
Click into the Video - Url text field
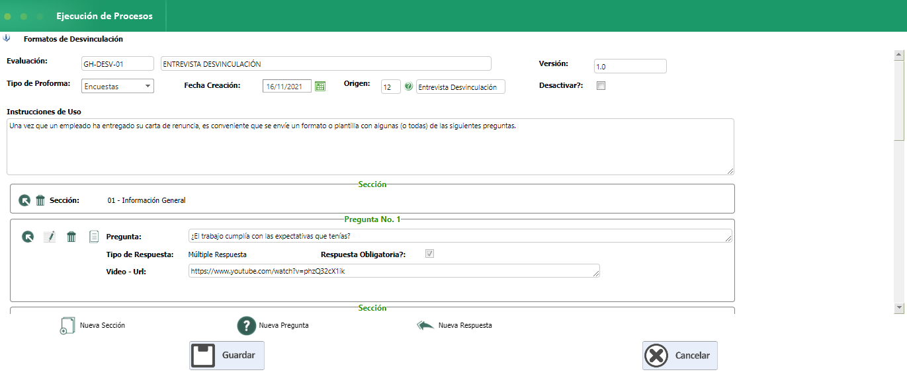click(394, 271)
